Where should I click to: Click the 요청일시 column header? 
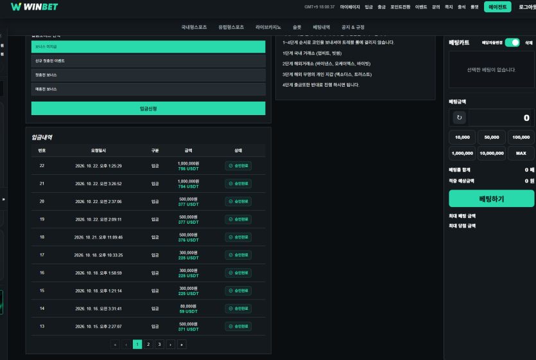coord(98,150)
